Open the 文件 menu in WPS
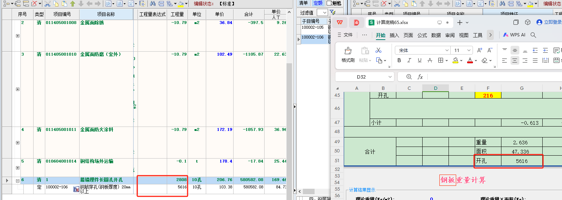The image size is (562, 200). coord(345,35)
